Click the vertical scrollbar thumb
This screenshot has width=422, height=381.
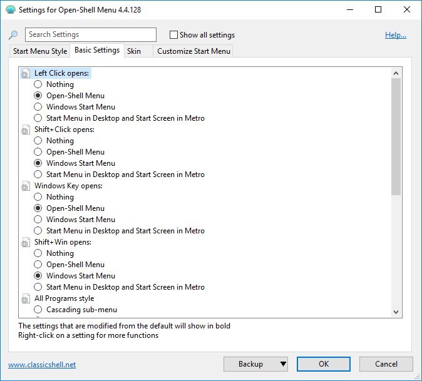396,136
